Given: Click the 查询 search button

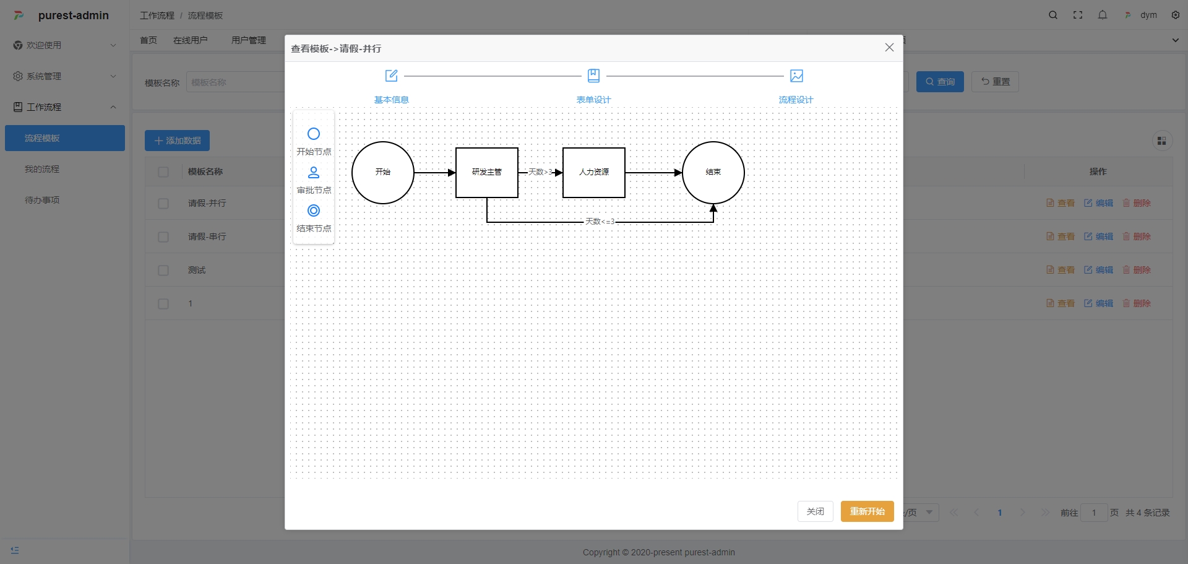Looking at the screenshot, I should pos(940,82).
